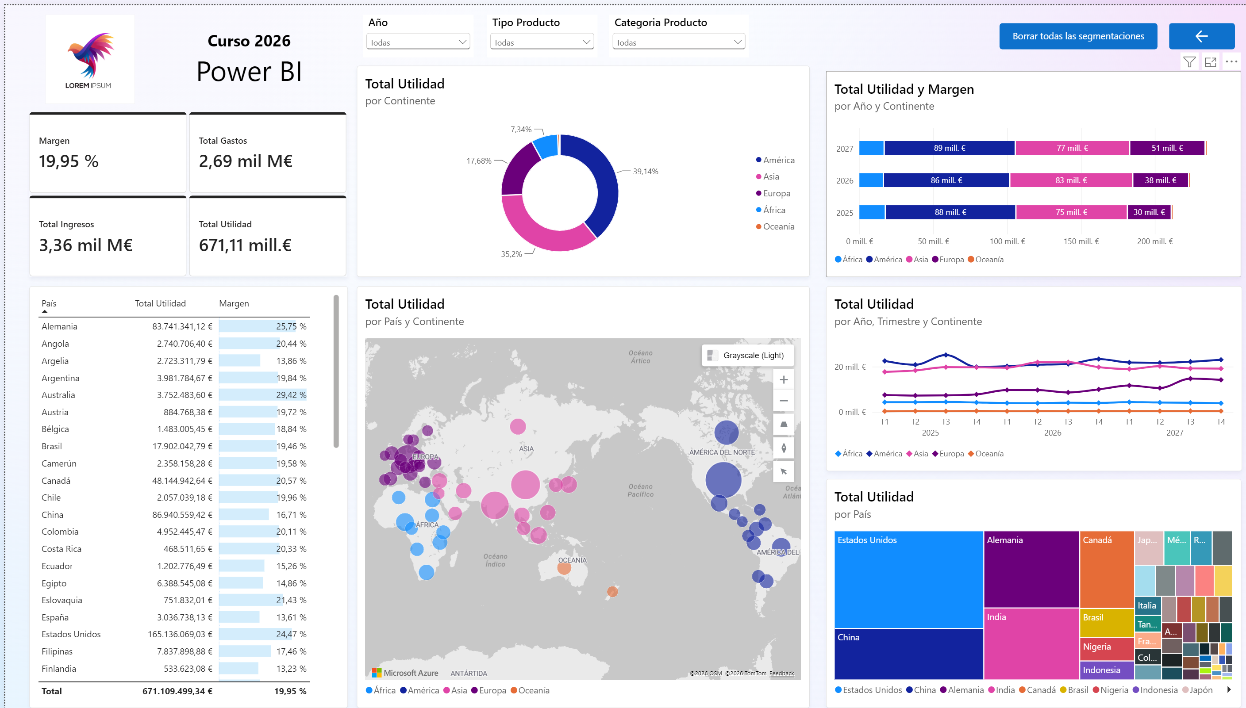Viewport: 1246px width, 708px height.
Task: Open the more options ellipsis menu
Action: (1231, 62)
